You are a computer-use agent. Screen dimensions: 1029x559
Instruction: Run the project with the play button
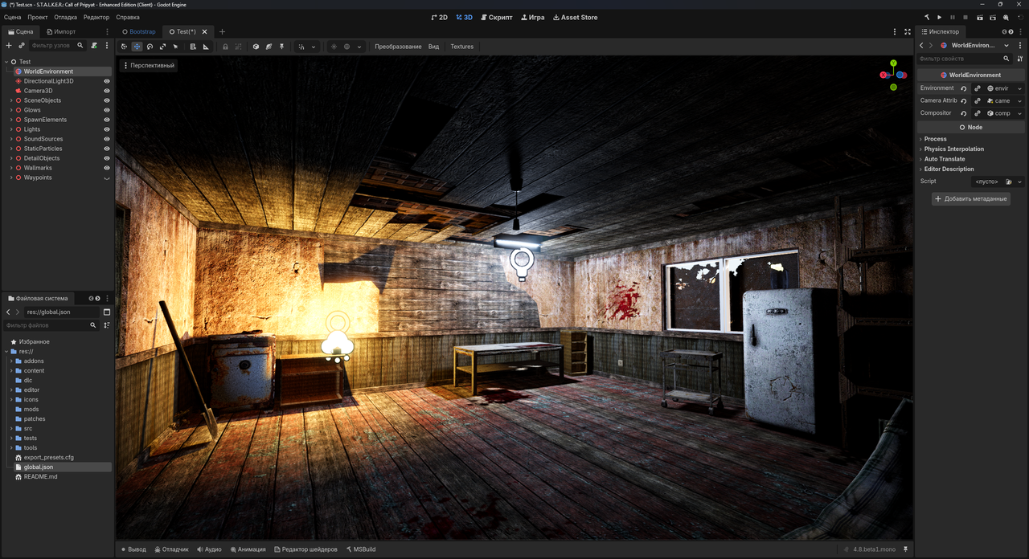coord(939,17)
